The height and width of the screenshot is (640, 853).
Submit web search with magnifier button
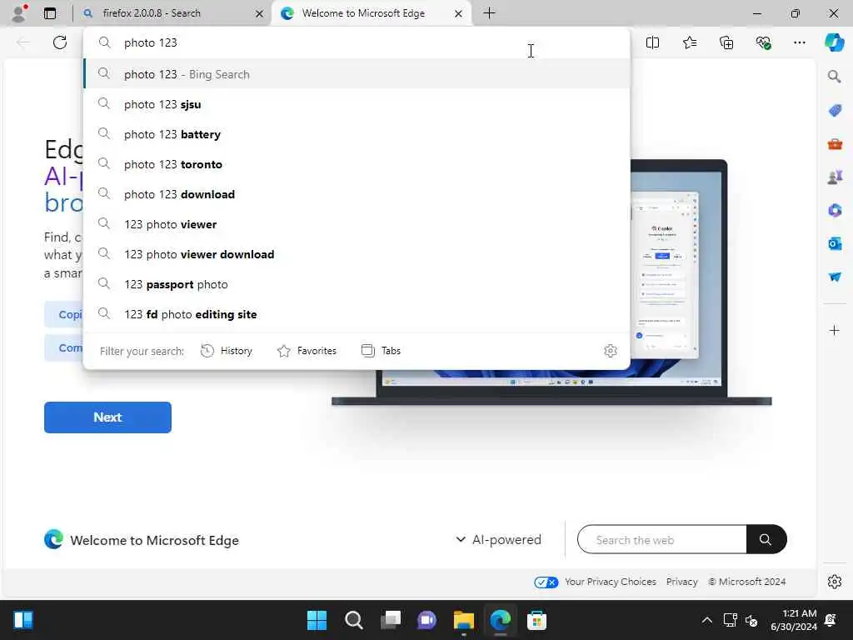click(x=766, y=539)
